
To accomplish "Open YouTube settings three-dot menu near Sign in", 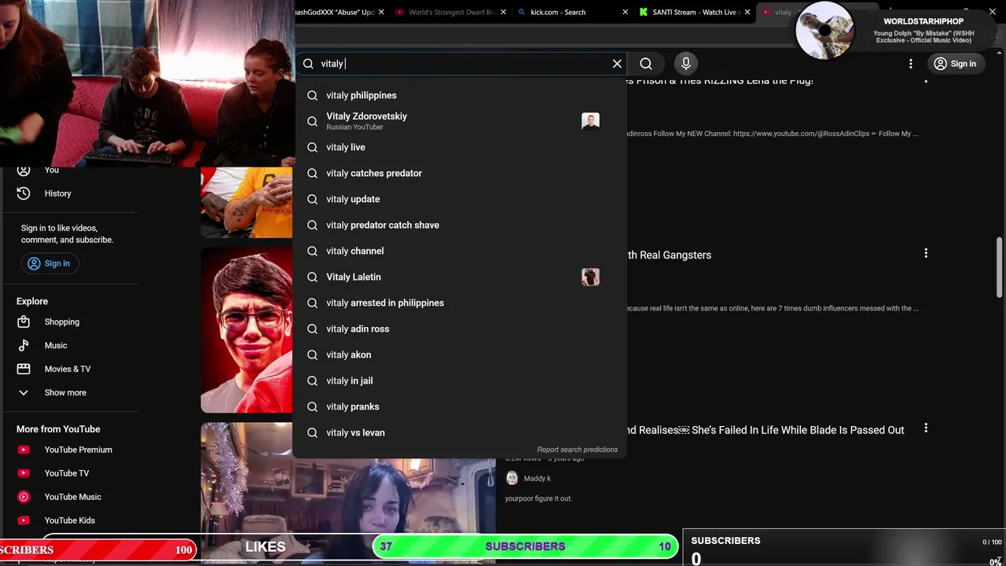I will click(x=911, y=64).
